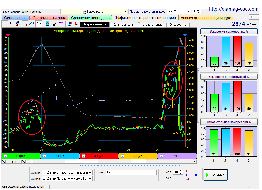Screen dimensions: 262x190
Task: Select the Эффективность sub-tab
Action: click(95, 24)
